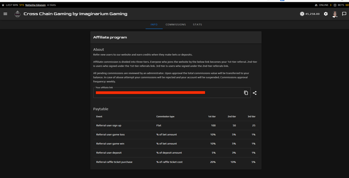Click the Flat commission type cell
The image size is (349, 178).
(x=159, y=126)
